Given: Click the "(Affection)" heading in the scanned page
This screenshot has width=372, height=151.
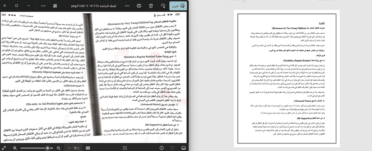Looking at the screenshot, I should [x=69, y=85].
